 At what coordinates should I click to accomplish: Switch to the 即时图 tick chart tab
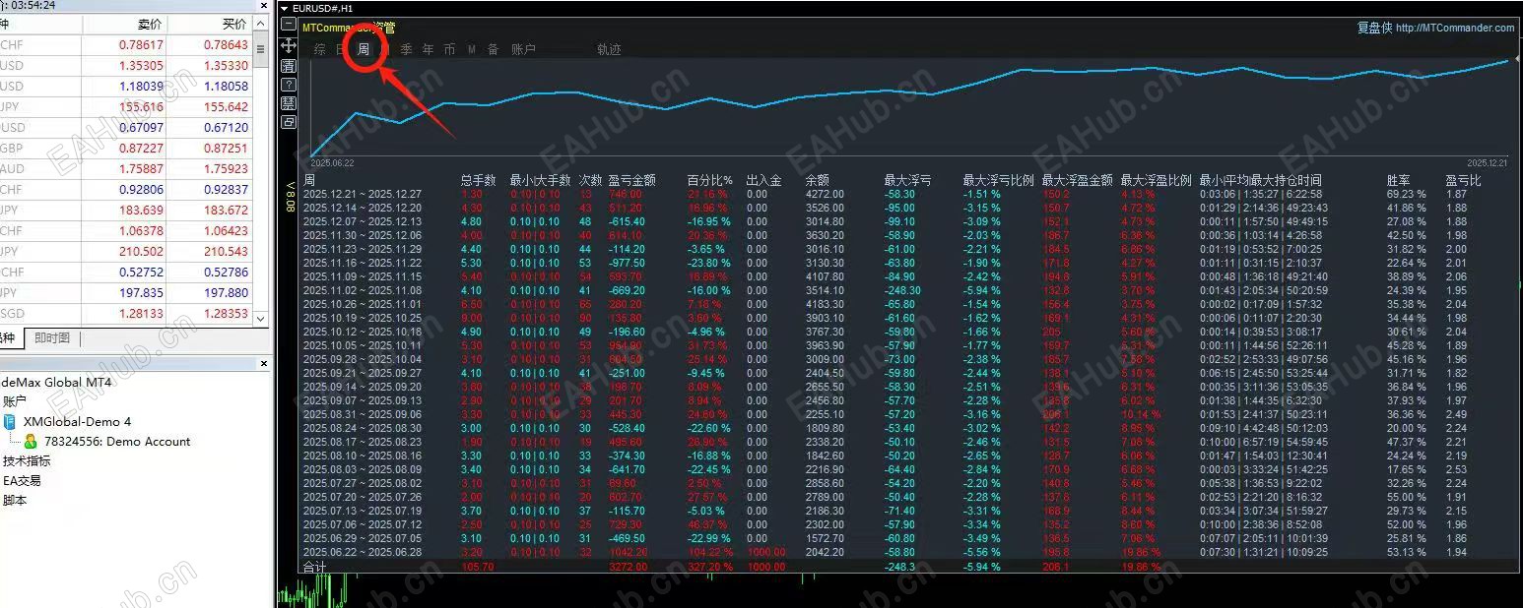[52, 337]
